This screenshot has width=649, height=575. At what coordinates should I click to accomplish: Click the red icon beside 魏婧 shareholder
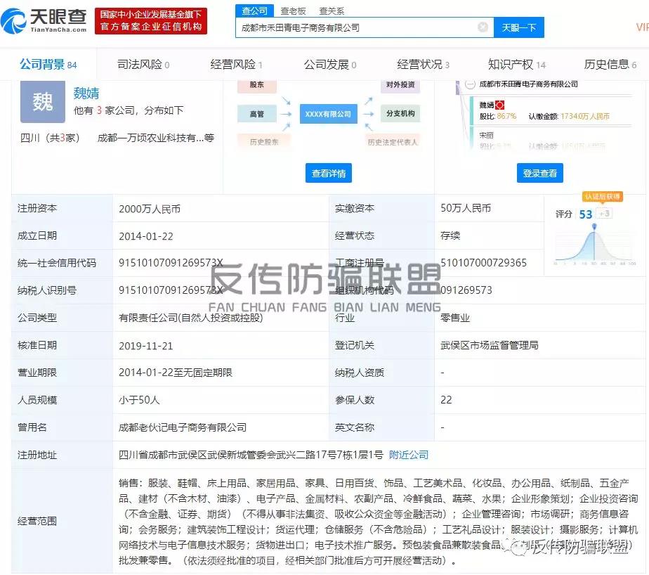(x=499, y=105)
